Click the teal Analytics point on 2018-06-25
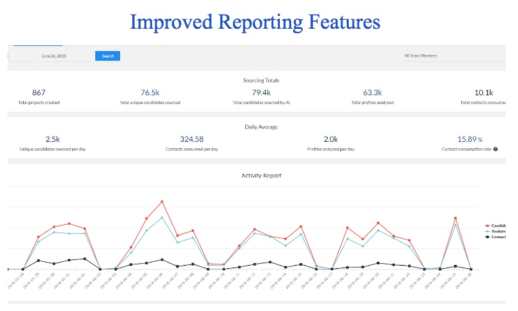This screenshot has width=518, height=311. click(x=455, y=224)
